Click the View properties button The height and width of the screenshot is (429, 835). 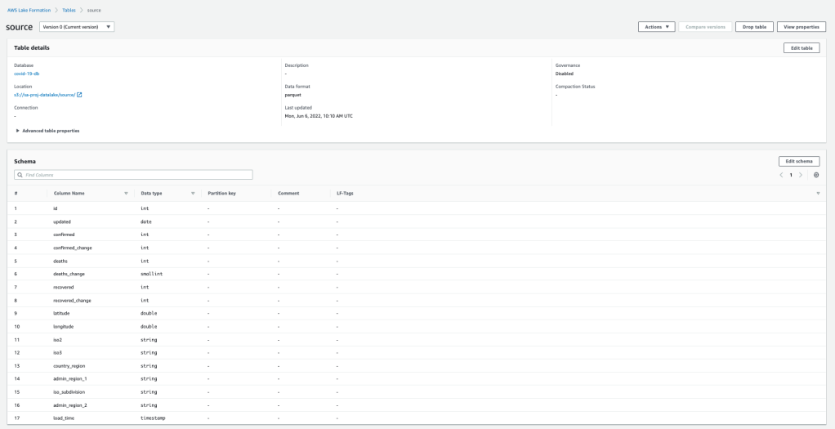click(x=801, y=27)
